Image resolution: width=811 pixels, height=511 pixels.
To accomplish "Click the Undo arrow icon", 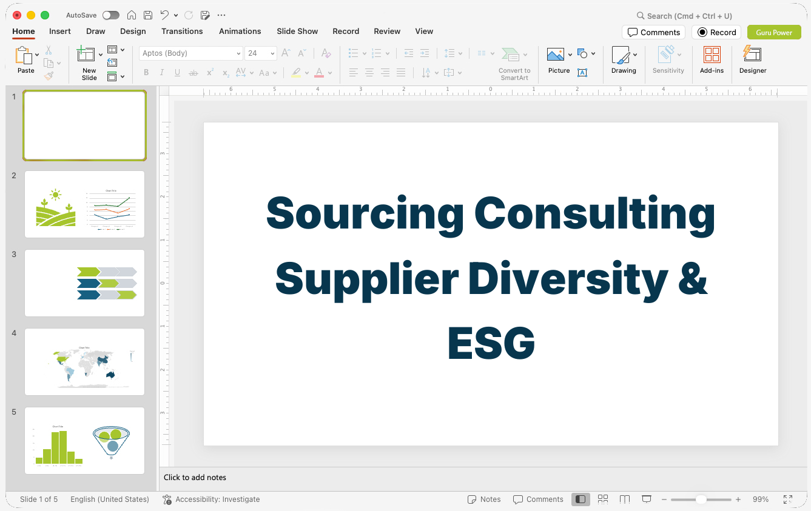I will (x=164, y=15).
